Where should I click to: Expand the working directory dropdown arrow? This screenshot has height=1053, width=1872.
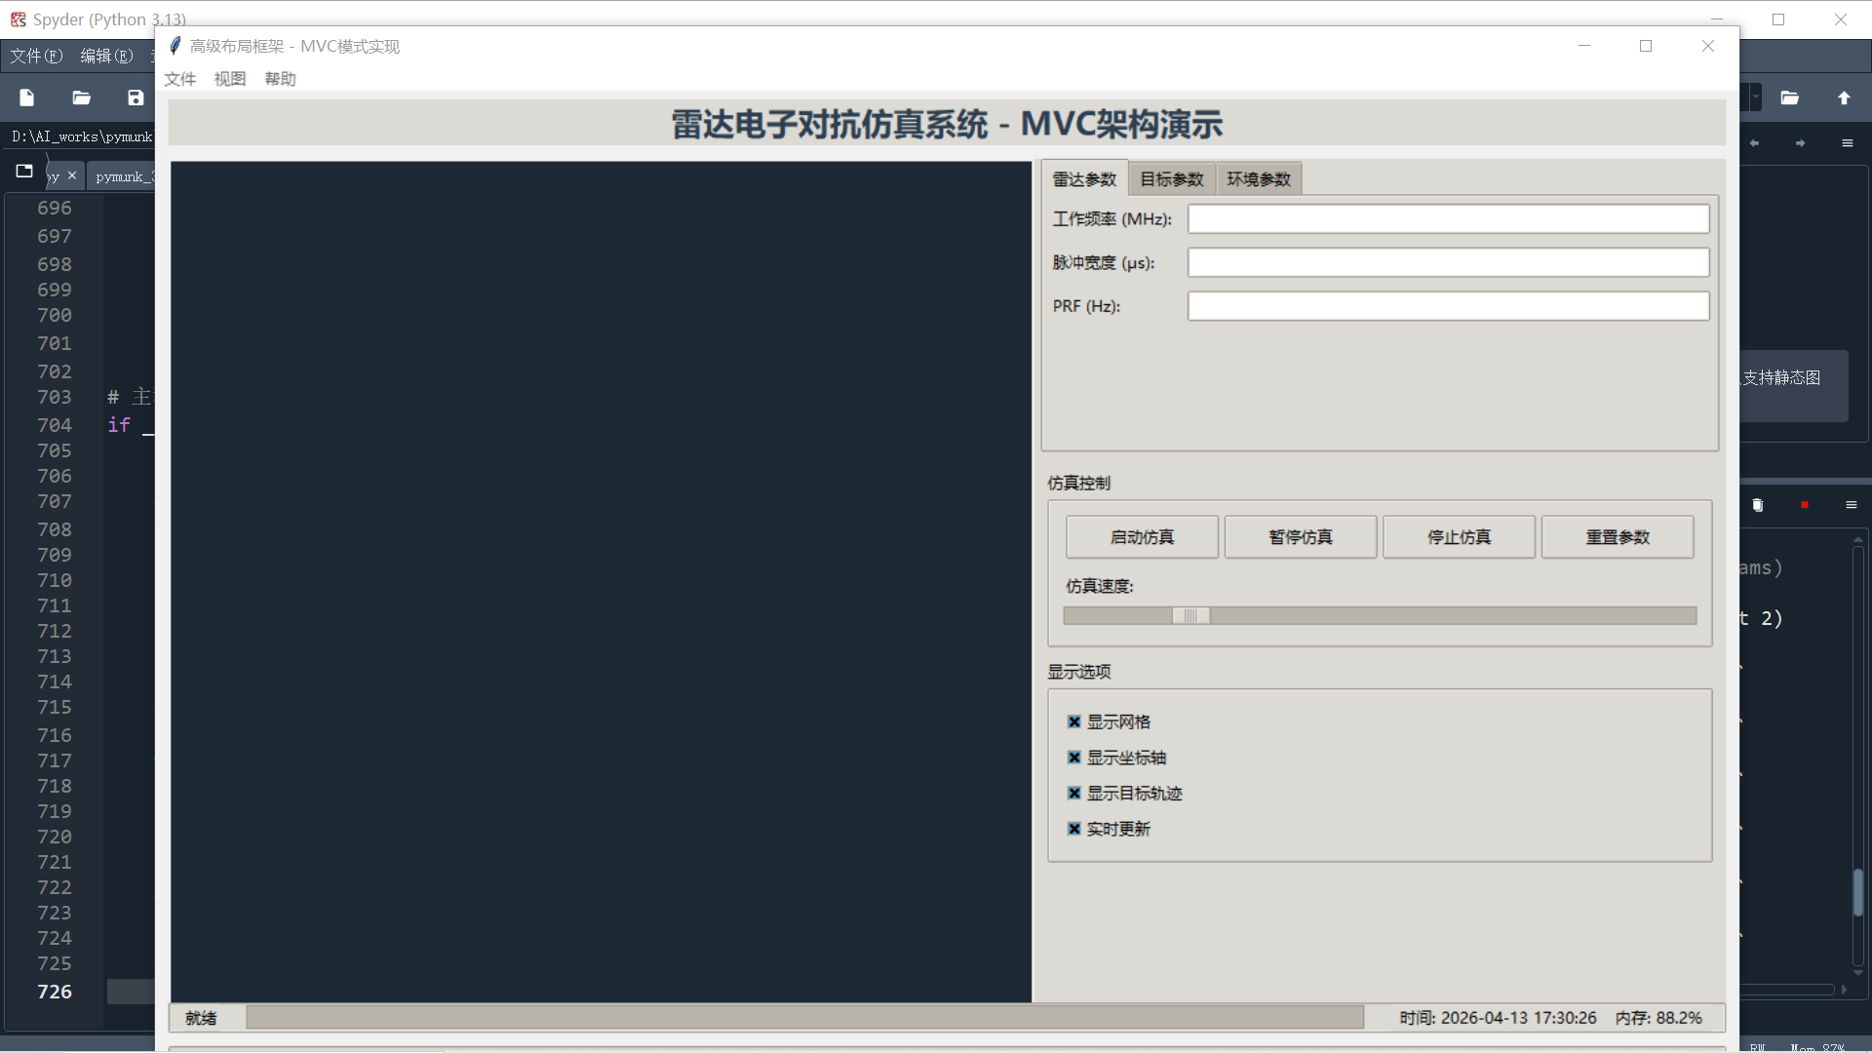tap(1755, 97)
